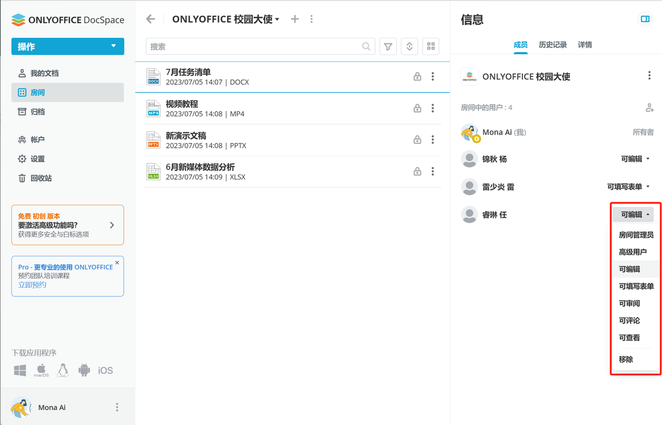This screenshot has height=425, width=662.
Task: Click the room logo in the info panel
Action: tap(470, 77)
